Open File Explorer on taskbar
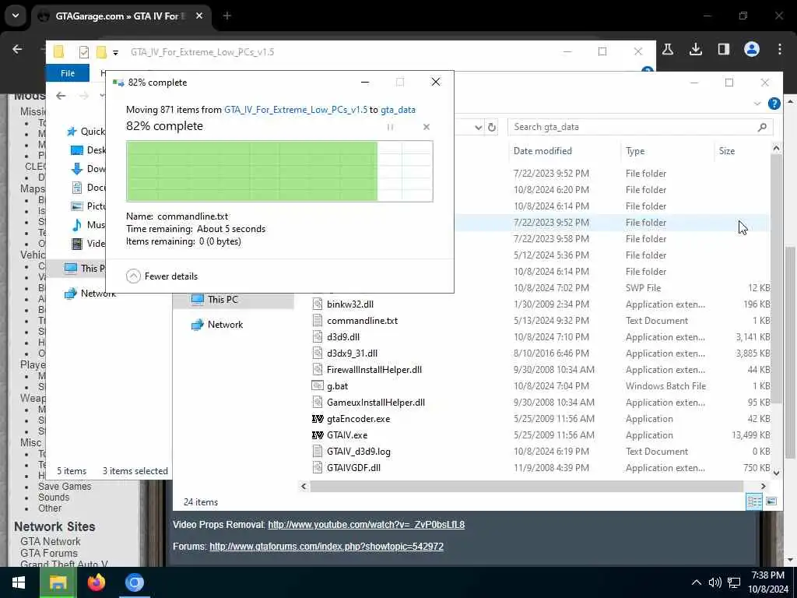The image size is (797, 598). click(x=58, y=582)
